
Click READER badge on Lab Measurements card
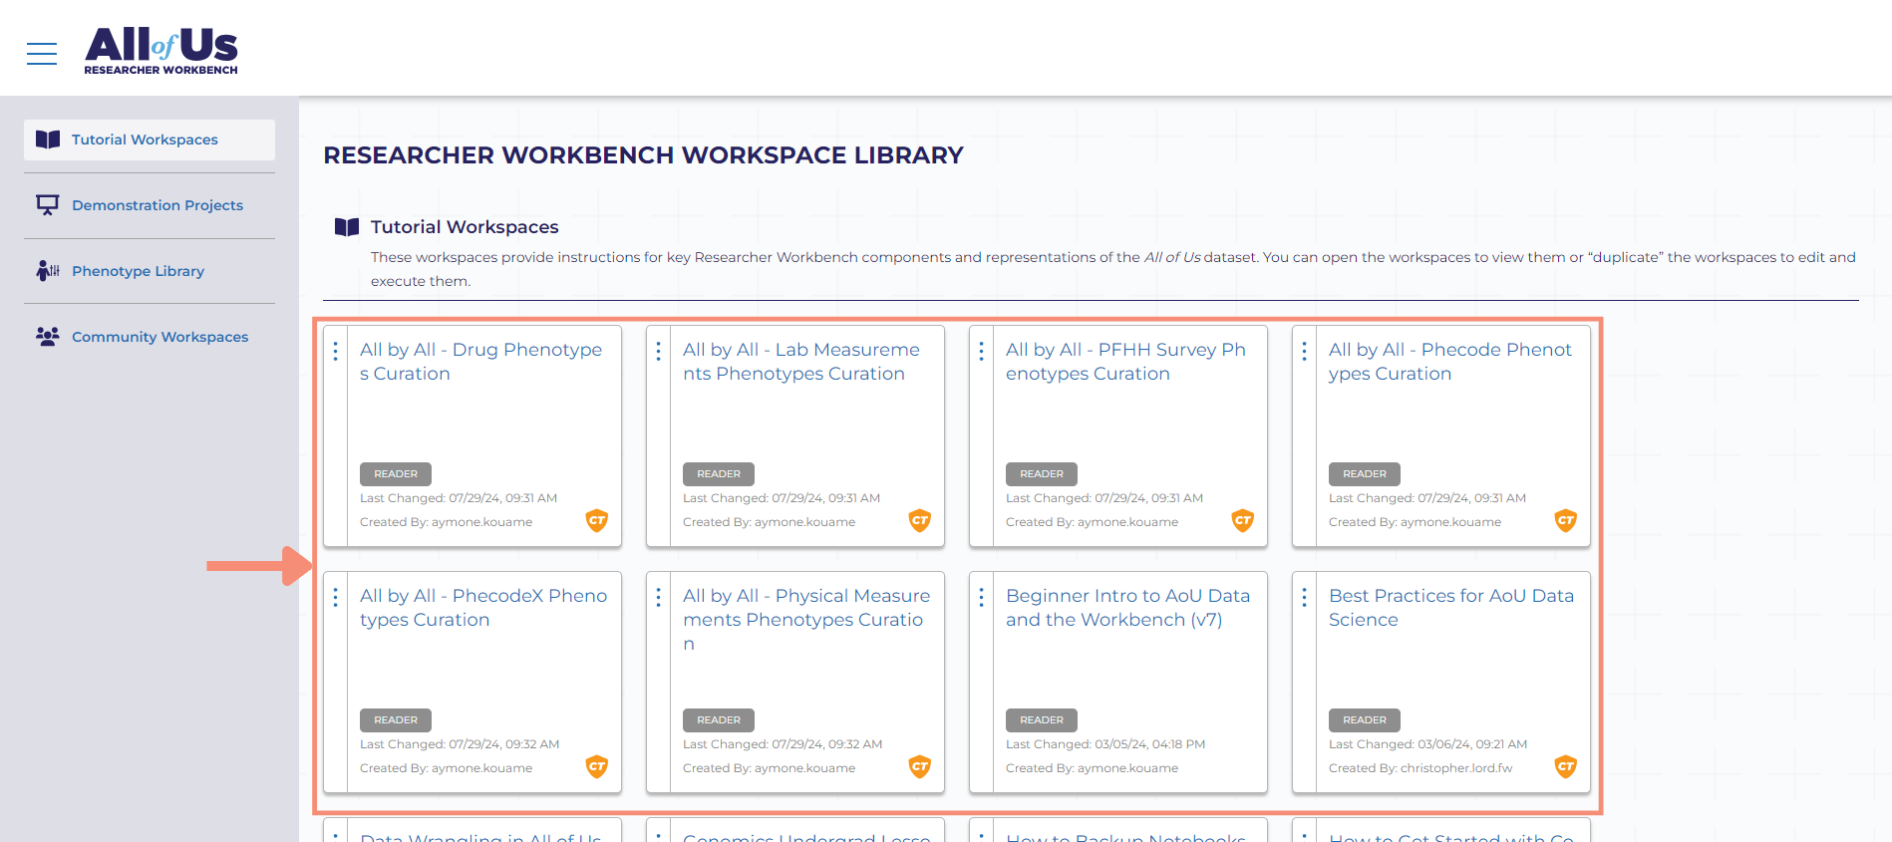coord(719,474)
